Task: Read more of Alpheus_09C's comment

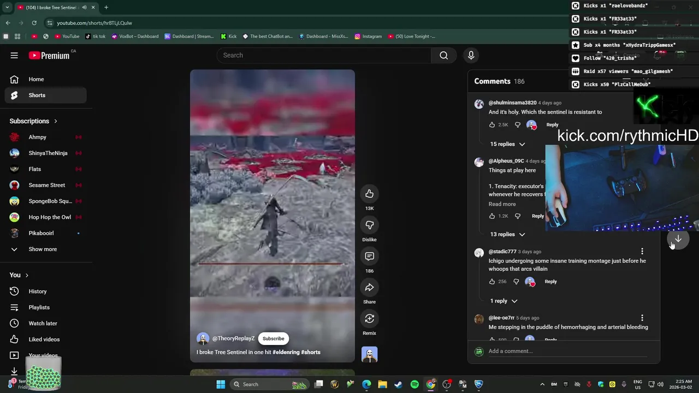Action: 502,204
